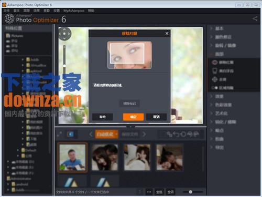This screenshot has width=262, height=197.
Task: Click the 移除标记 button in dialog
Action: point(129,103)
